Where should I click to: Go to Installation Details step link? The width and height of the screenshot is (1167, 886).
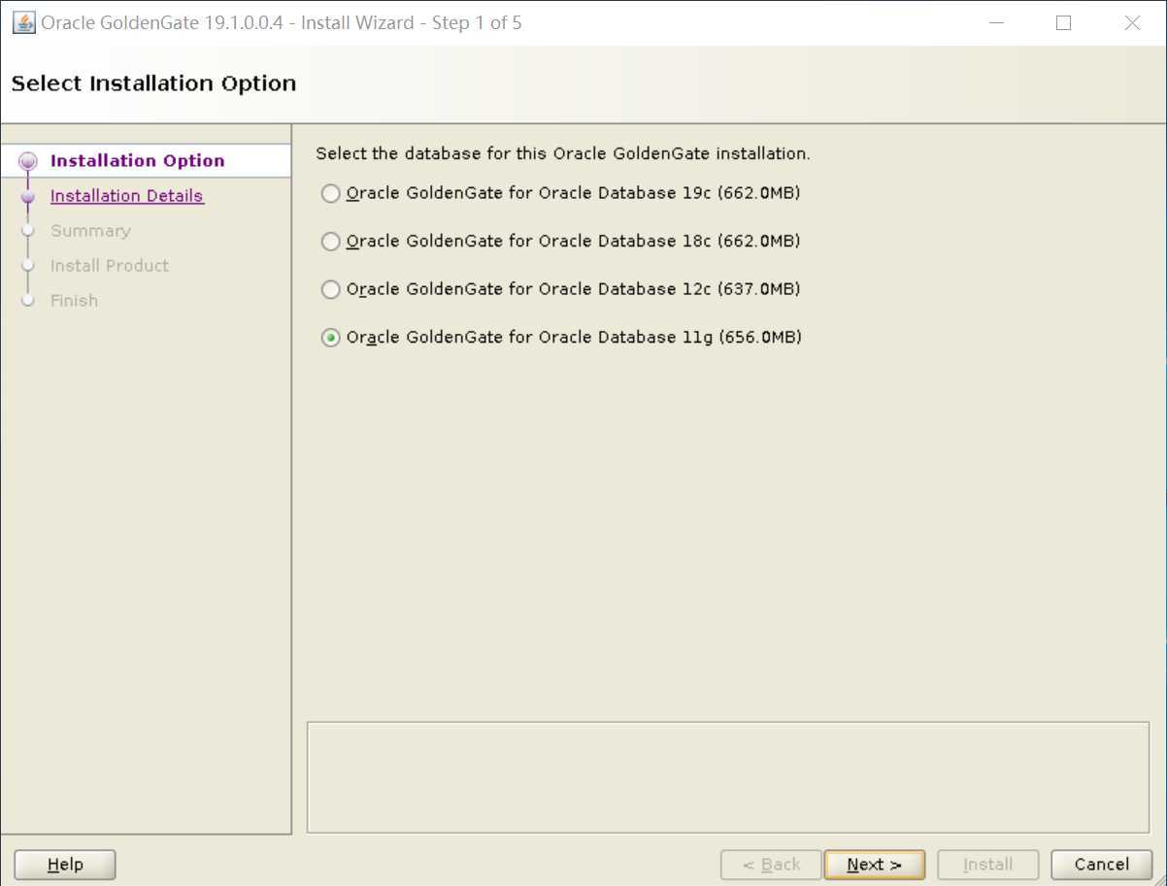pyautogui.click(x=127, y=196)
